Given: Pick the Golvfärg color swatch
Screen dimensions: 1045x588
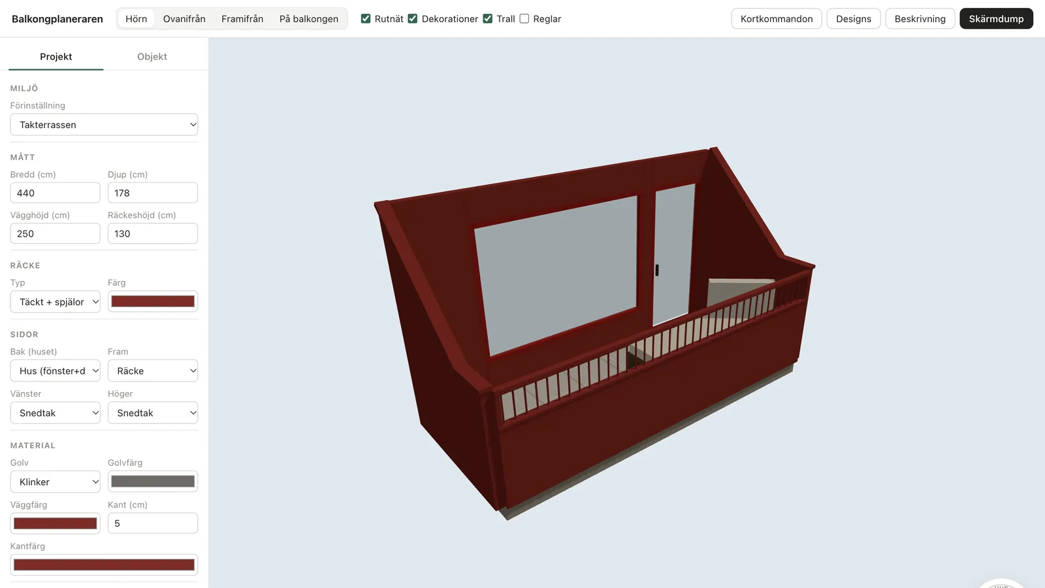Looking at the screenshot, I should 153,482.
